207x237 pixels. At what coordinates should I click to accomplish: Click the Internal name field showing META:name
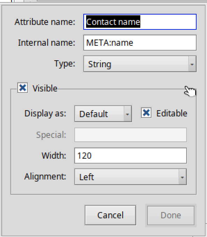coord(140,43)
